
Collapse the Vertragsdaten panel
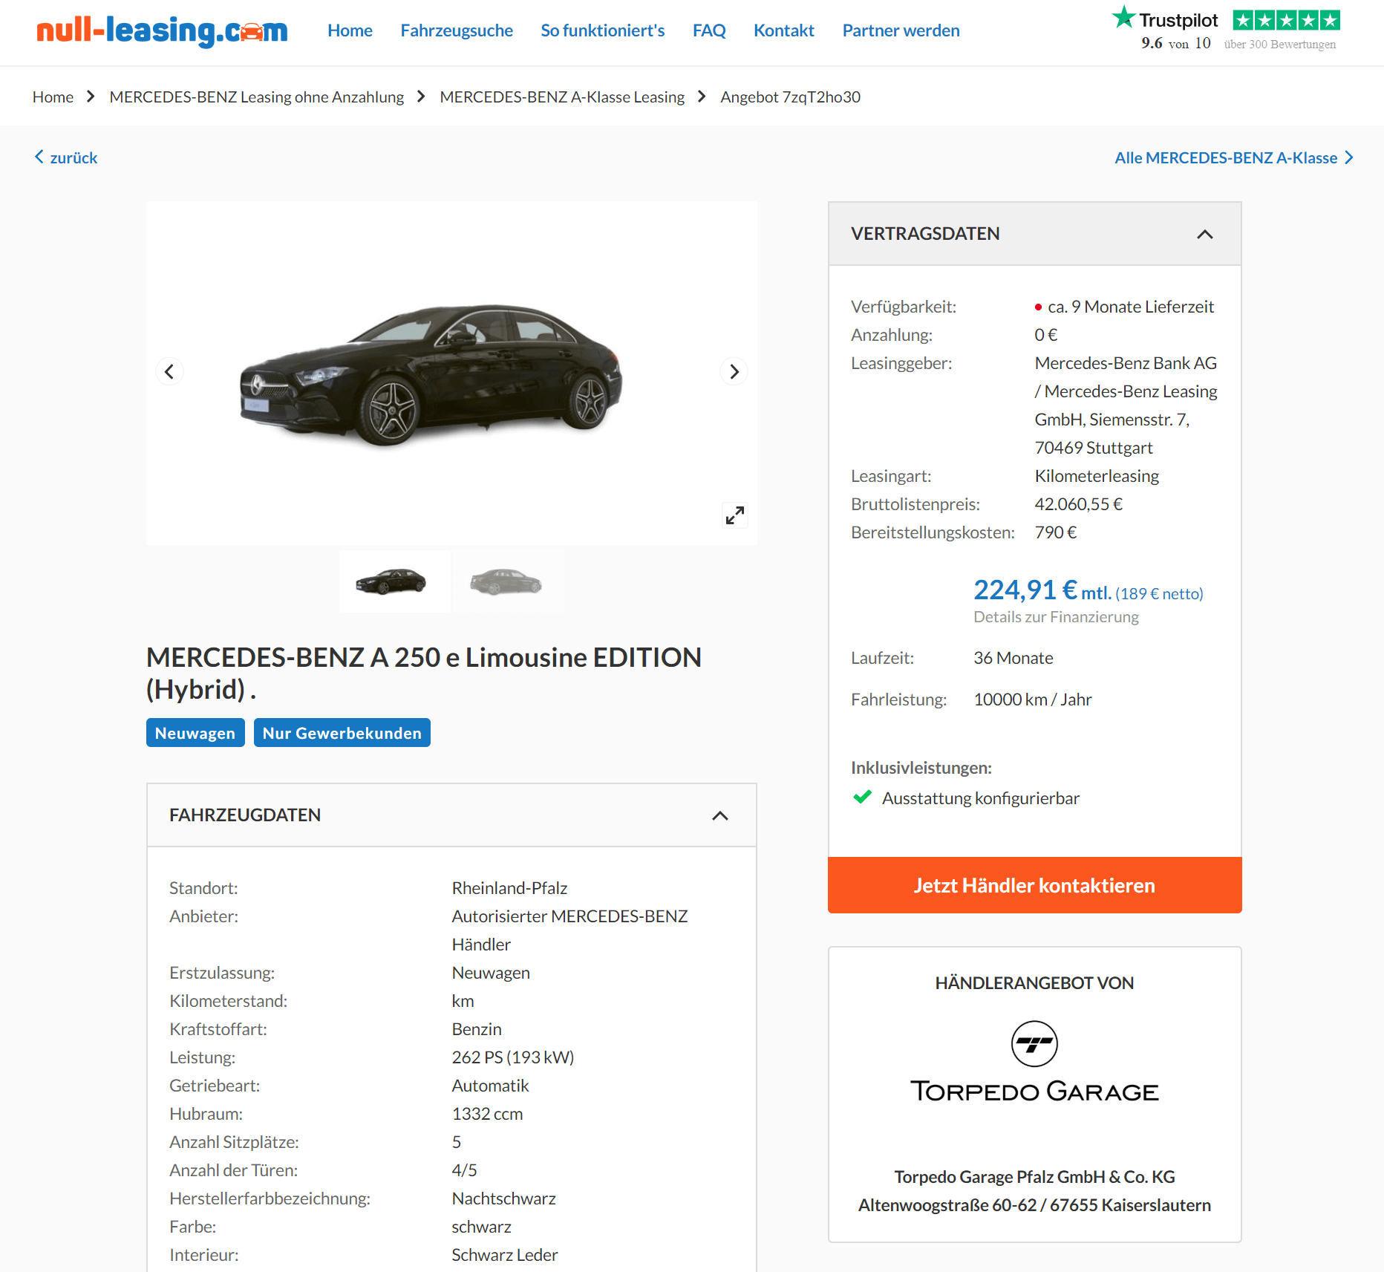tap(1204, 234)
